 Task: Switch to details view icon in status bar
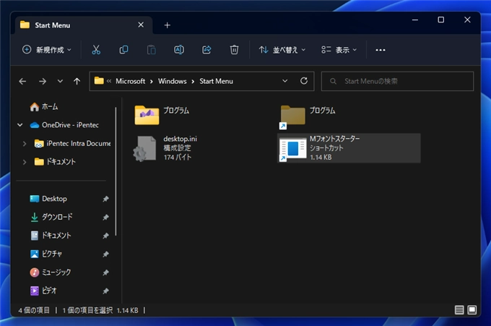point(459,310)
